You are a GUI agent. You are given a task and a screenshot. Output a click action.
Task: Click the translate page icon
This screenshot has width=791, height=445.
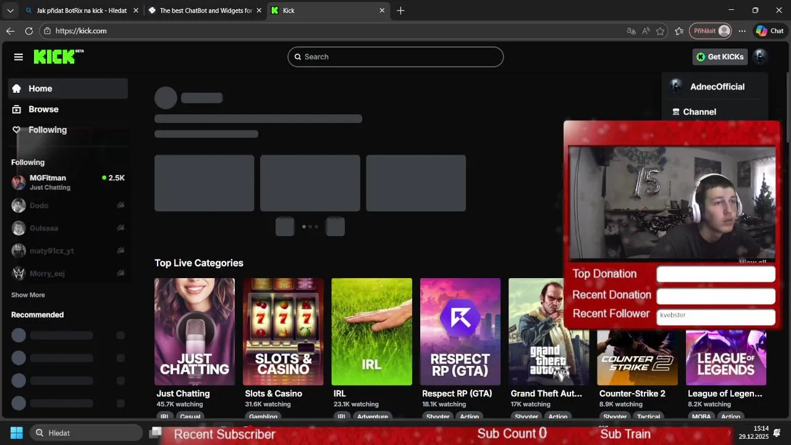pos(631,31)
